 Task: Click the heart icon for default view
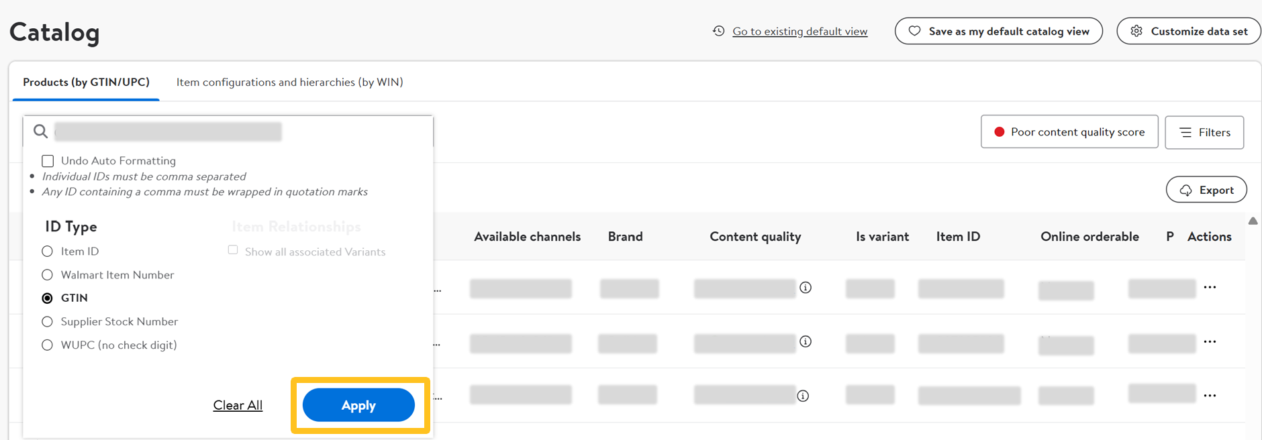tap(914, 31)
